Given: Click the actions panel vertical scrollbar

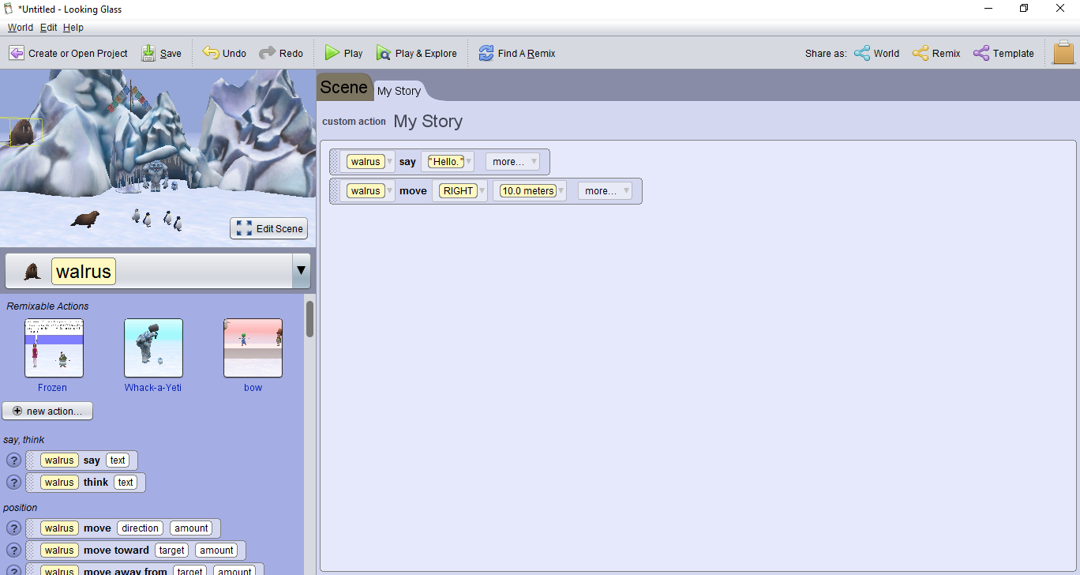Looking at the screenshot, I should (310, 319).
